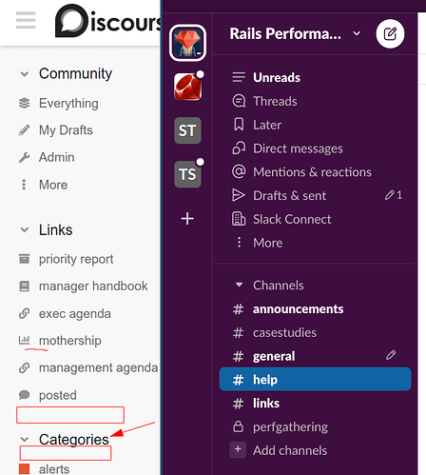
Task: Collapse the Links section chevron
Action: 25,229
